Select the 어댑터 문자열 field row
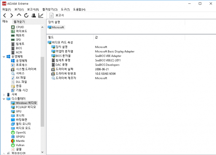Screen dimensions: 216x155 click(62, 51)
